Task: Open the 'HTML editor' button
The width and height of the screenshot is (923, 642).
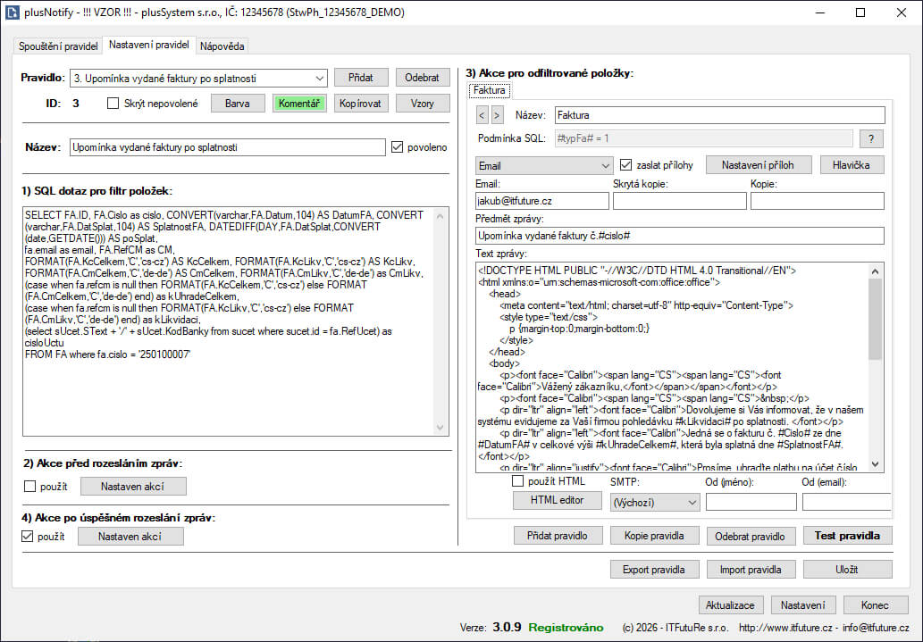Action: point(557,500)
